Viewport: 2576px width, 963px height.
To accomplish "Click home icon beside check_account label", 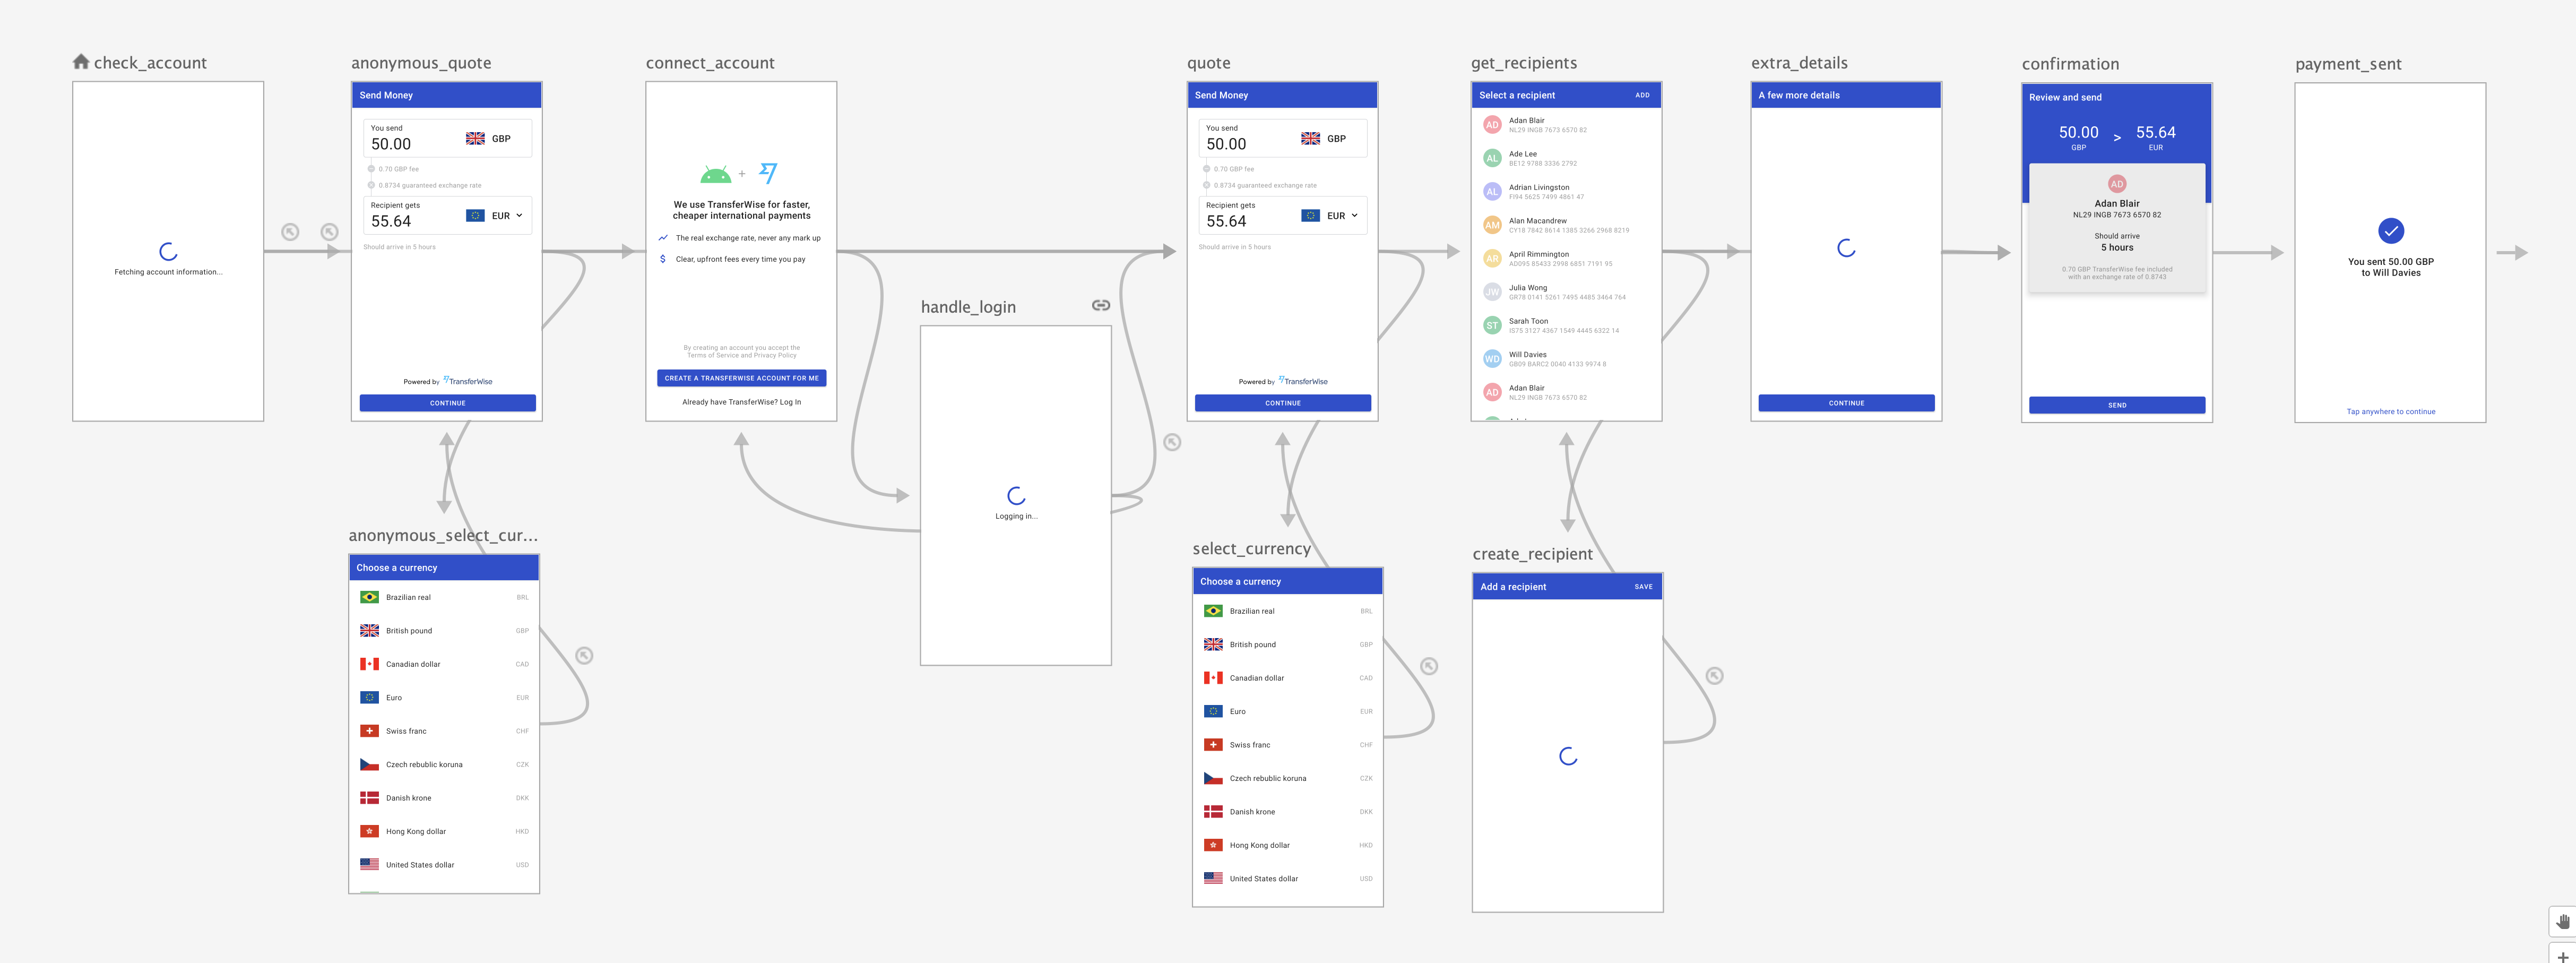I will click(x=81, y=62).
